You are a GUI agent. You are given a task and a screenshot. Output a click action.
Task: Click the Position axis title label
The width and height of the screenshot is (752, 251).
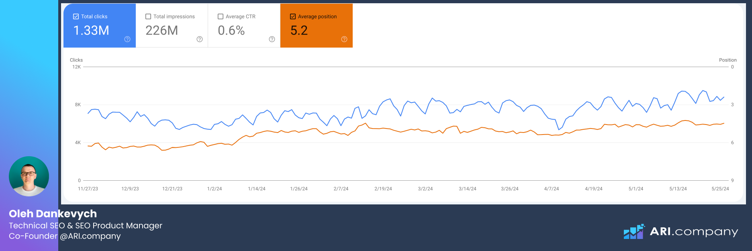coord(727,60)
